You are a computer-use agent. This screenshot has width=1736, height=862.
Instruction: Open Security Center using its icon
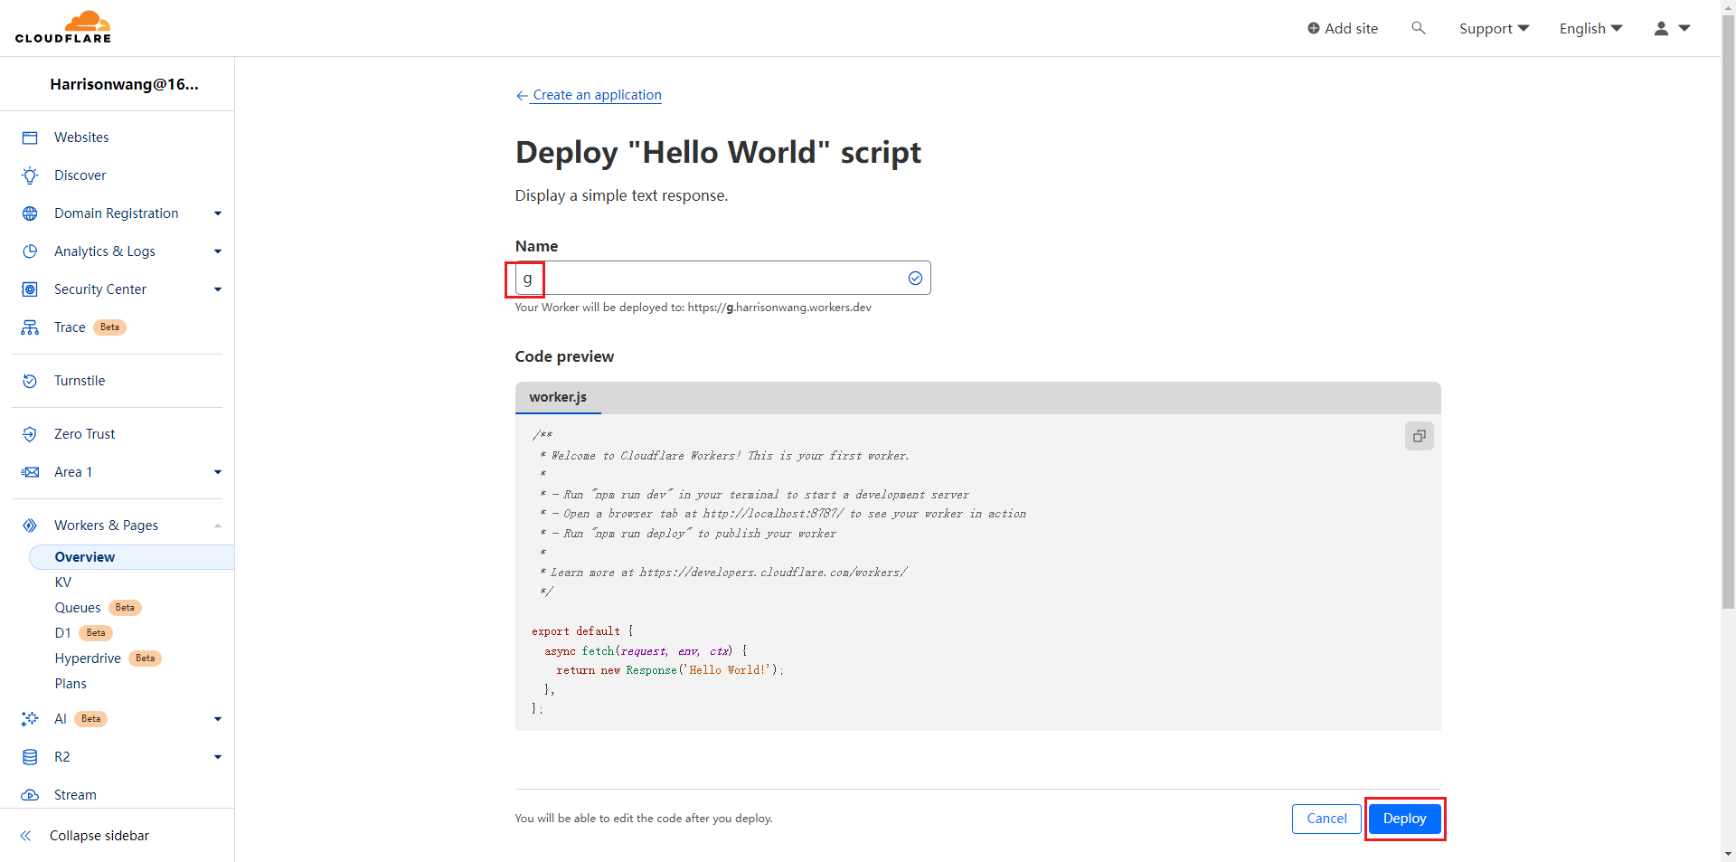tap(30, 289)
